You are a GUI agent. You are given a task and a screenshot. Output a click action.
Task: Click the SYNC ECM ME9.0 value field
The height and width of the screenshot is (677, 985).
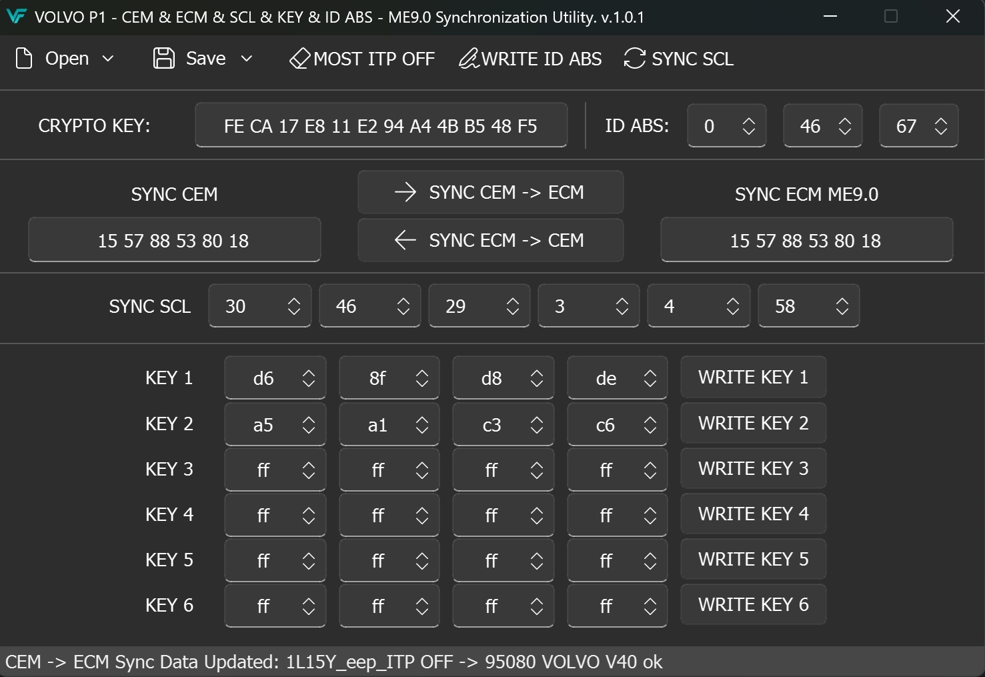pyautogui.click(x=806, y=240)
